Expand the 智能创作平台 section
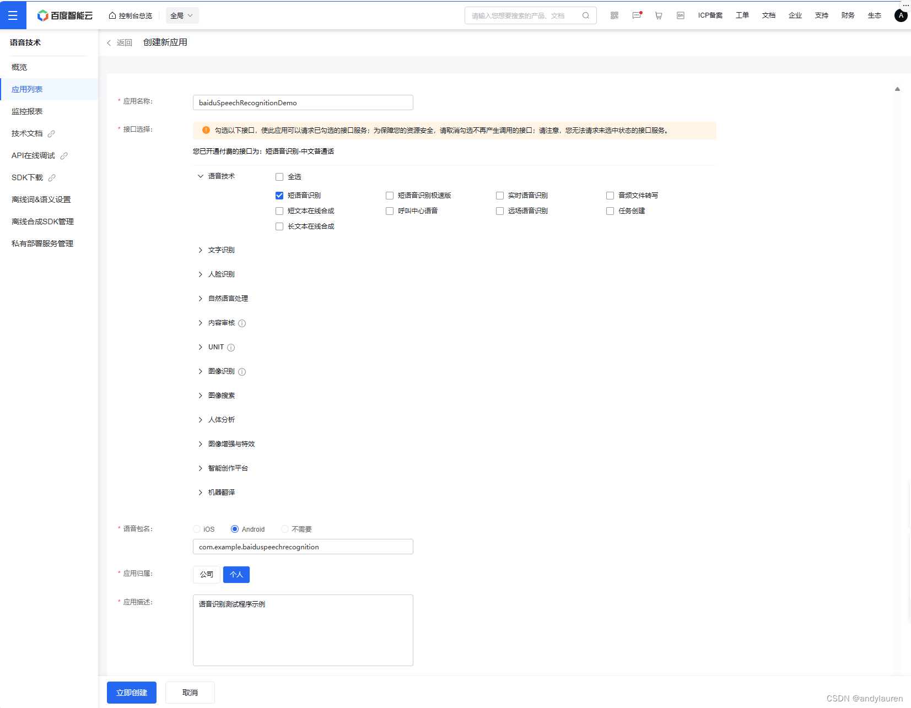Viewport: 911px width, 708px height. 201,468
